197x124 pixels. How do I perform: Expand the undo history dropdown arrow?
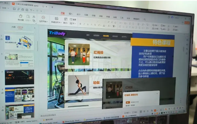(33, 11)
